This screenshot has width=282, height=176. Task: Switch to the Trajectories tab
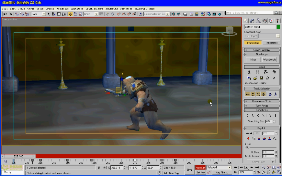tap(271, 43)
